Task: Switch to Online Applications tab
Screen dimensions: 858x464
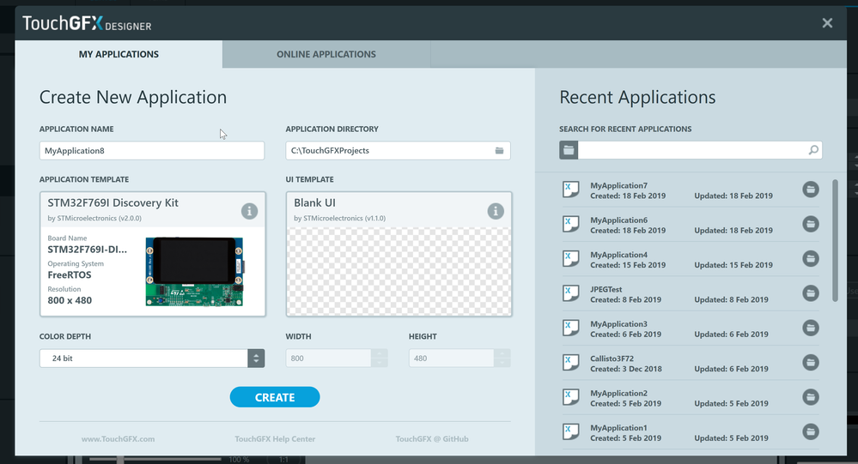Action: pyautogui.click(x=326, y=54)
